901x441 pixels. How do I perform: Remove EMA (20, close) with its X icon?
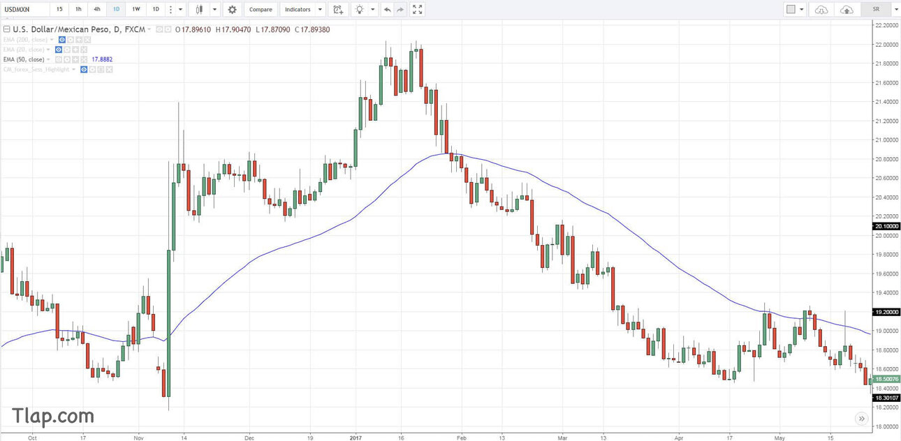tap(84, 50)
